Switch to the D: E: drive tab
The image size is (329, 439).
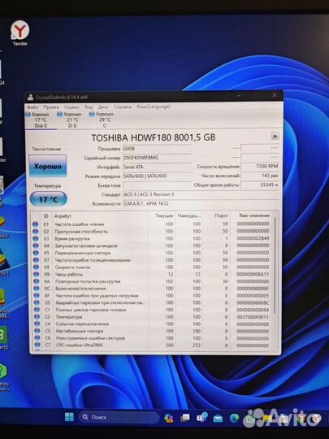[72, 120]
